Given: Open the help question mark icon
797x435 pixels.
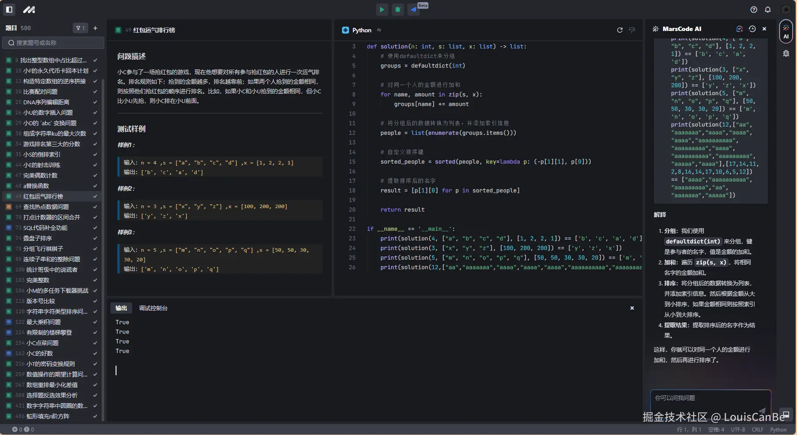Looking at the screenshot, I should click(753, 10).
